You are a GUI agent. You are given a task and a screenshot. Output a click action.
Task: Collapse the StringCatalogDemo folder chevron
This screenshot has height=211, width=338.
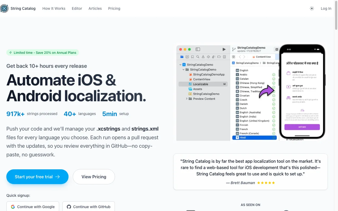184,70
